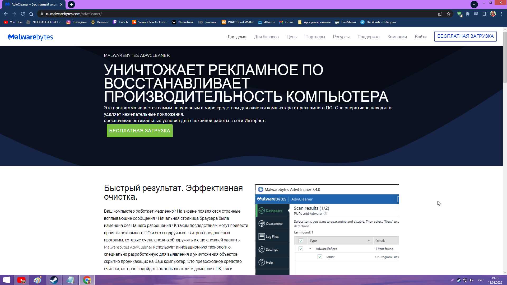Open the програмирование bookmark folder

(x=314, y=22)
